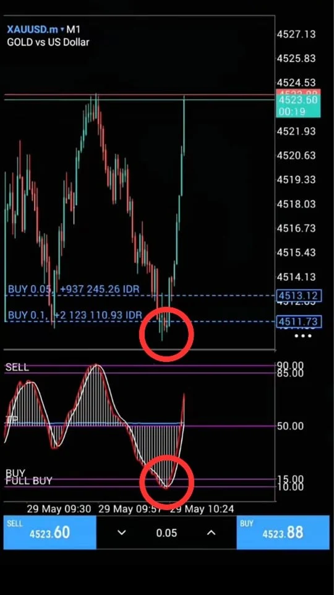
Task: Tap the GOLD vs US Dollar description
Action: click(48, 42)
